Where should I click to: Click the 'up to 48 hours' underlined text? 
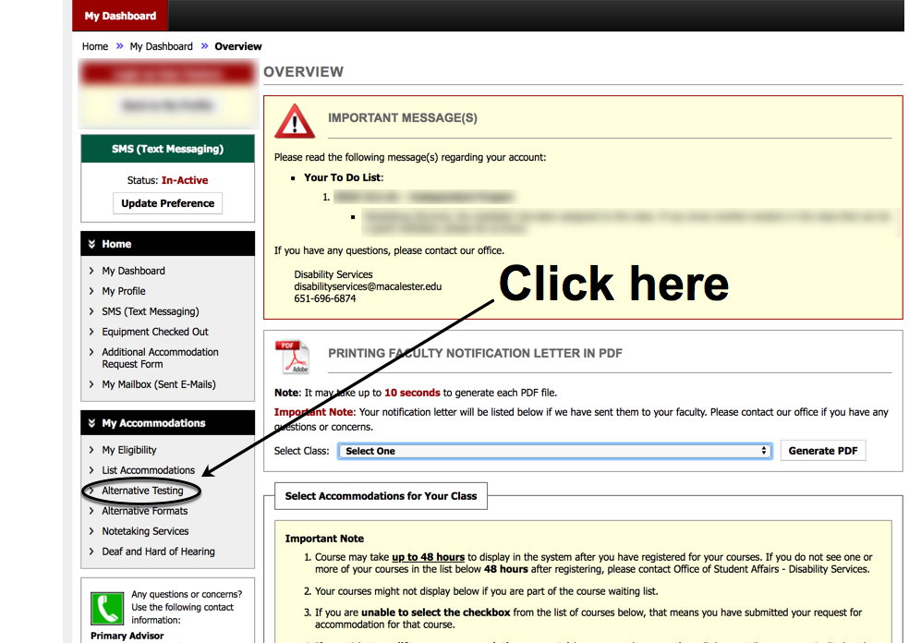pos(428,557)
